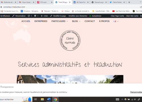The height and width of the screenshot is (102, 142).
Task: Open the CONTACT page
Action: click(90, 21)
